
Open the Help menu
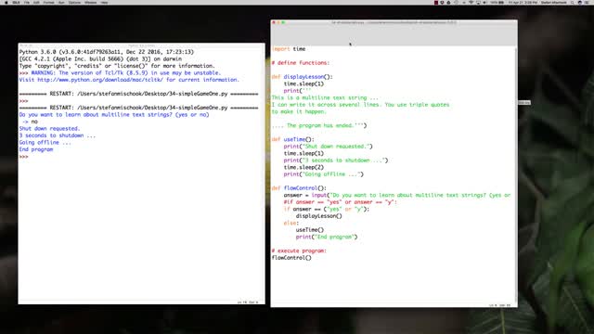pos(104,2)
